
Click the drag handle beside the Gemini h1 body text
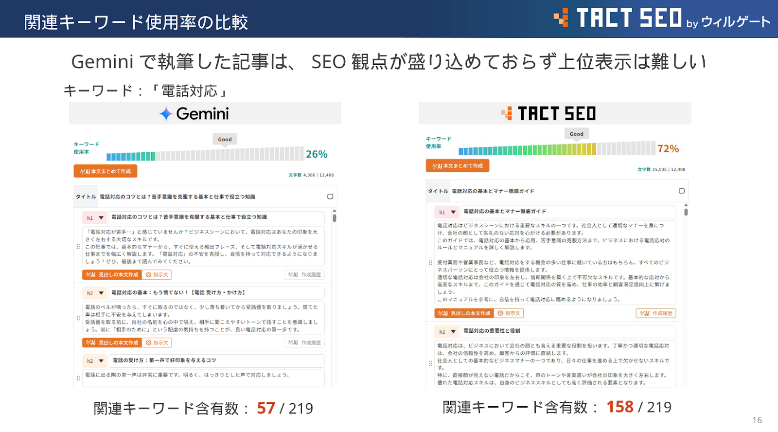coord(78,247)
